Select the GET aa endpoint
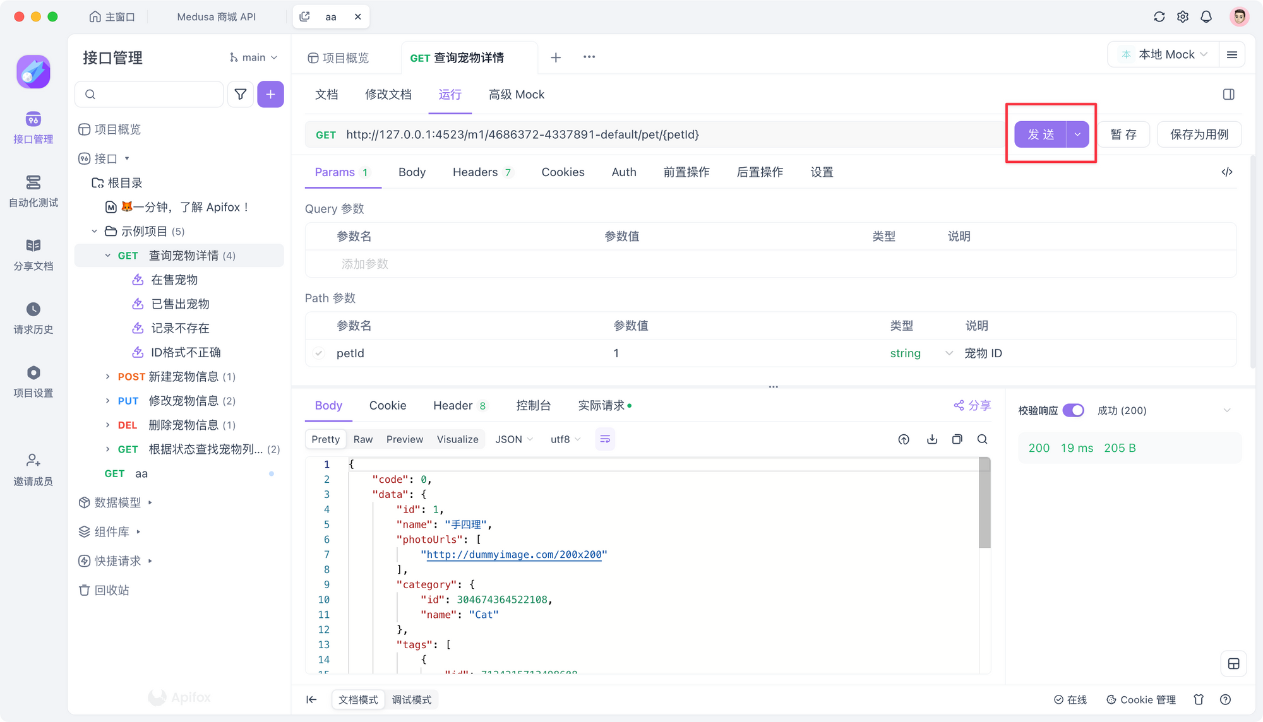 (179, 473)
